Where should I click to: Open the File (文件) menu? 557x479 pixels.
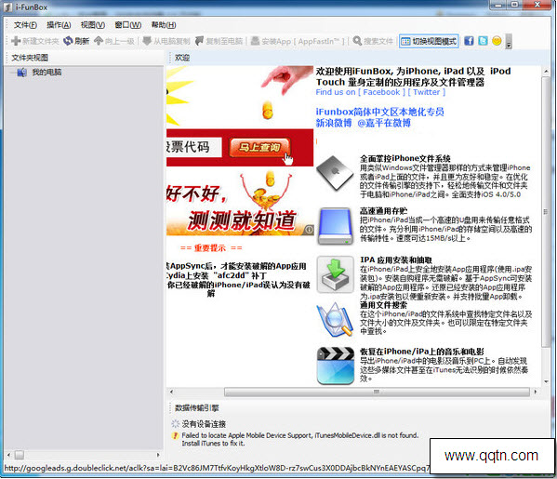[x=25, y=25]
